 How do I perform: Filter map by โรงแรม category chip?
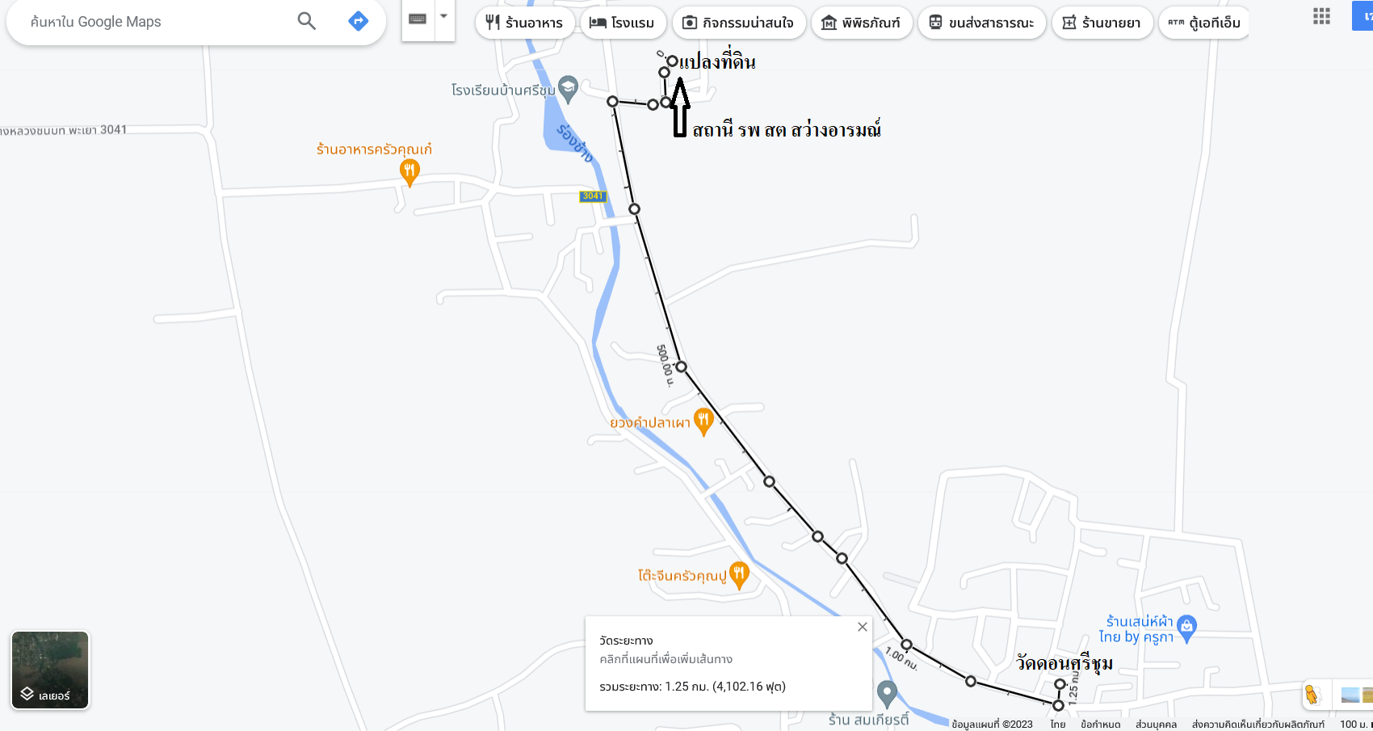(623, 23)
